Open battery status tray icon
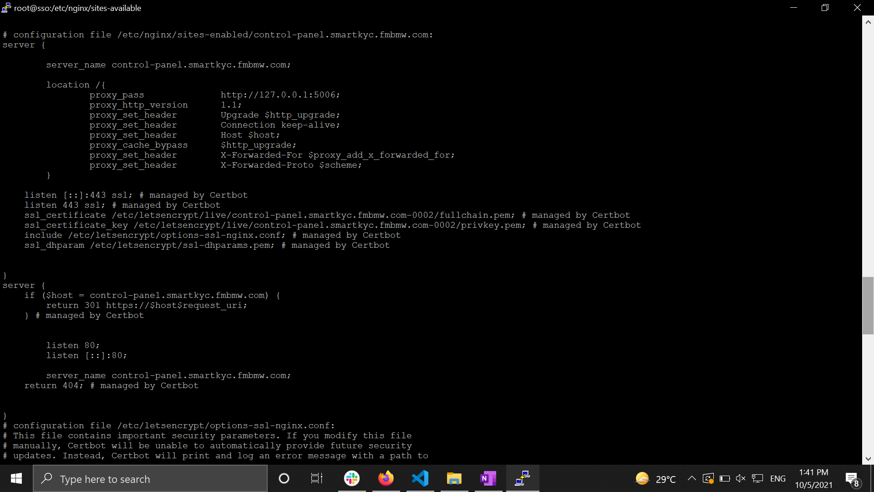The width and height of the screenshot is (874, 492). click(x=725, y=478)
